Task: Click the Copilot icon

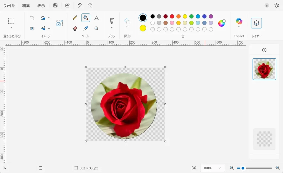Action: click(239, 21)
